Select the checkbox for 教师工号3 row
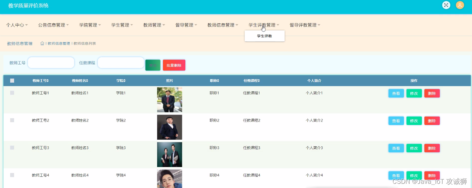This screenshot has height=188, width=472. click(x=12, y=148)
